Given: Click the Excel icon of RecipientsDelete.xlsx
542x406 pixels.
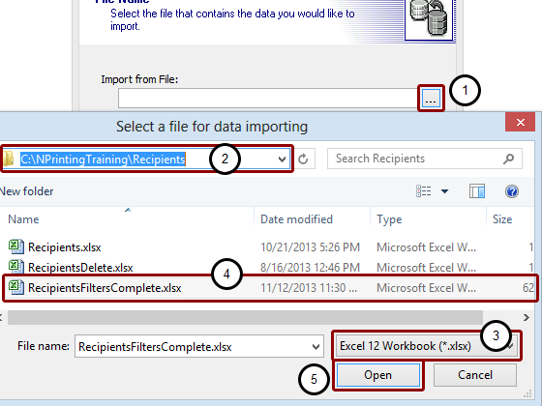Looking at the screenshot, I should tap(15, 267).
